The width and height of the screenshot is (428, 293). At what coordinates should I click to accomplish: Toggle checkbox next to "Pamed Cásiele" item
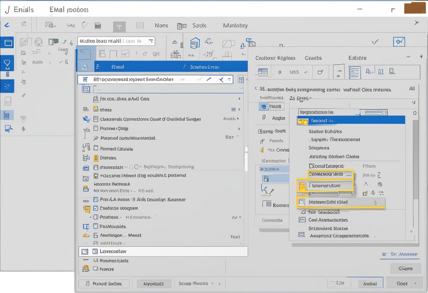click(96, 149)
